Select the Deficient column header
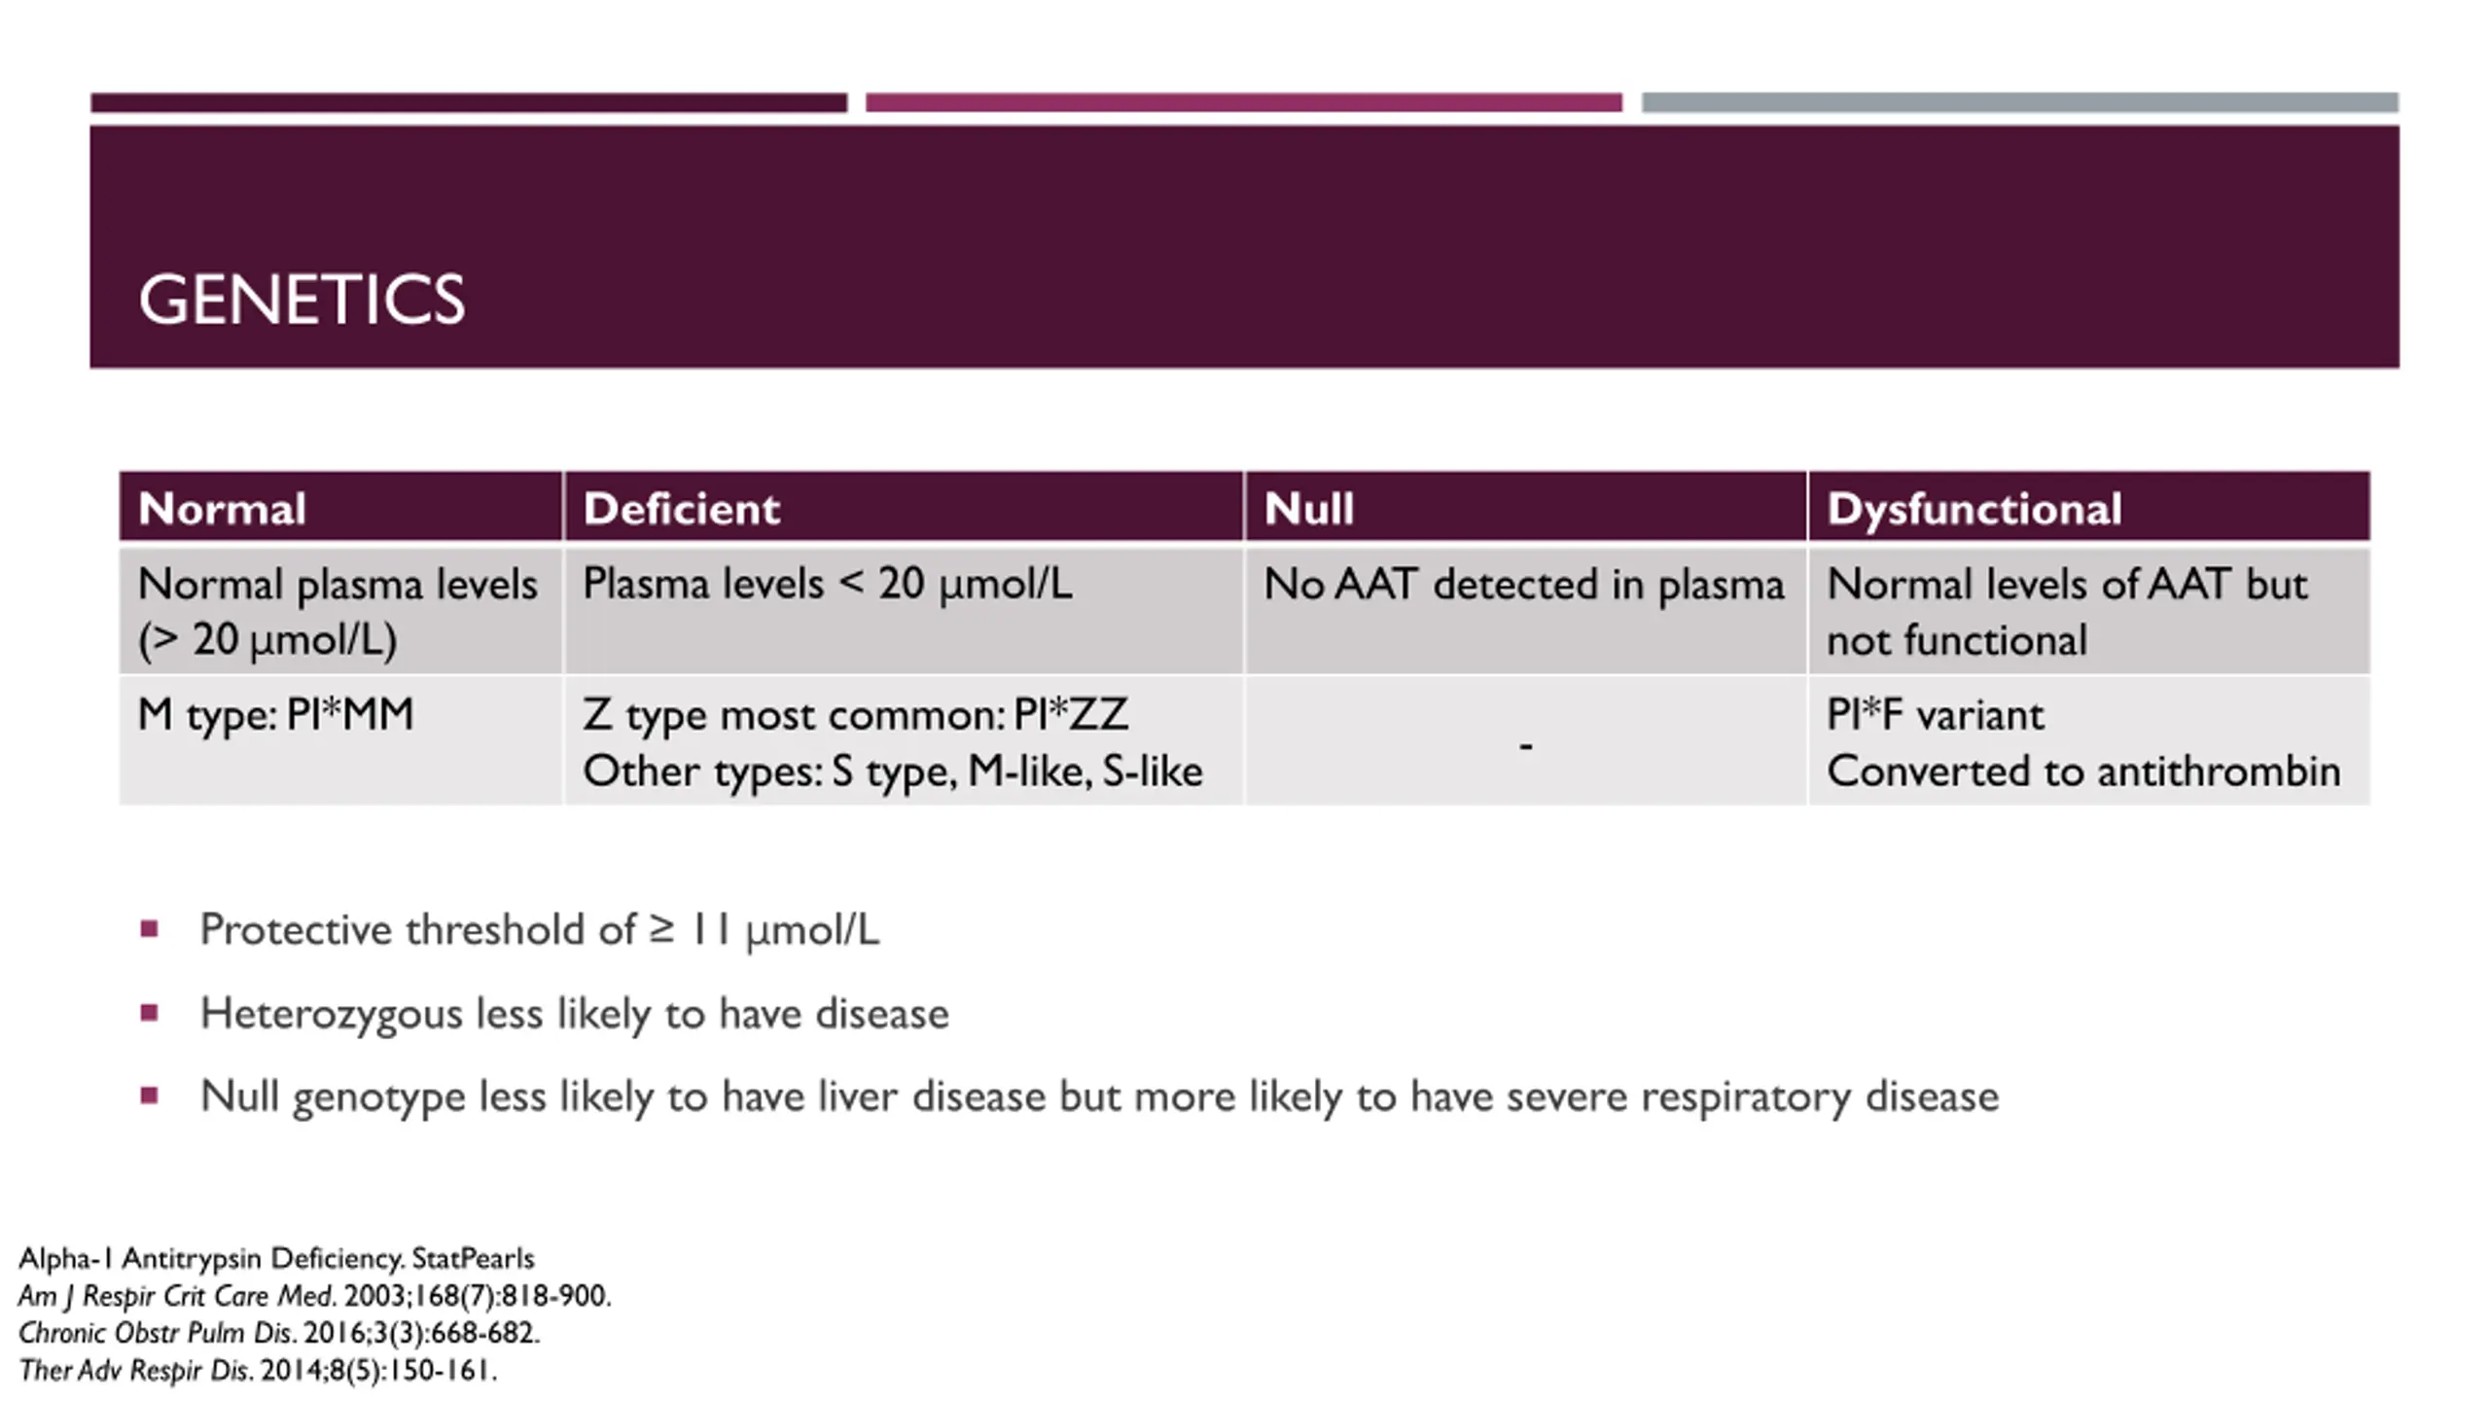The image size is (2490, 1401). (681, 509)
